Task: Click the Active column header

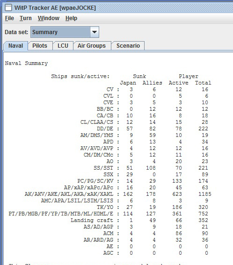Action: coord(179,83)
